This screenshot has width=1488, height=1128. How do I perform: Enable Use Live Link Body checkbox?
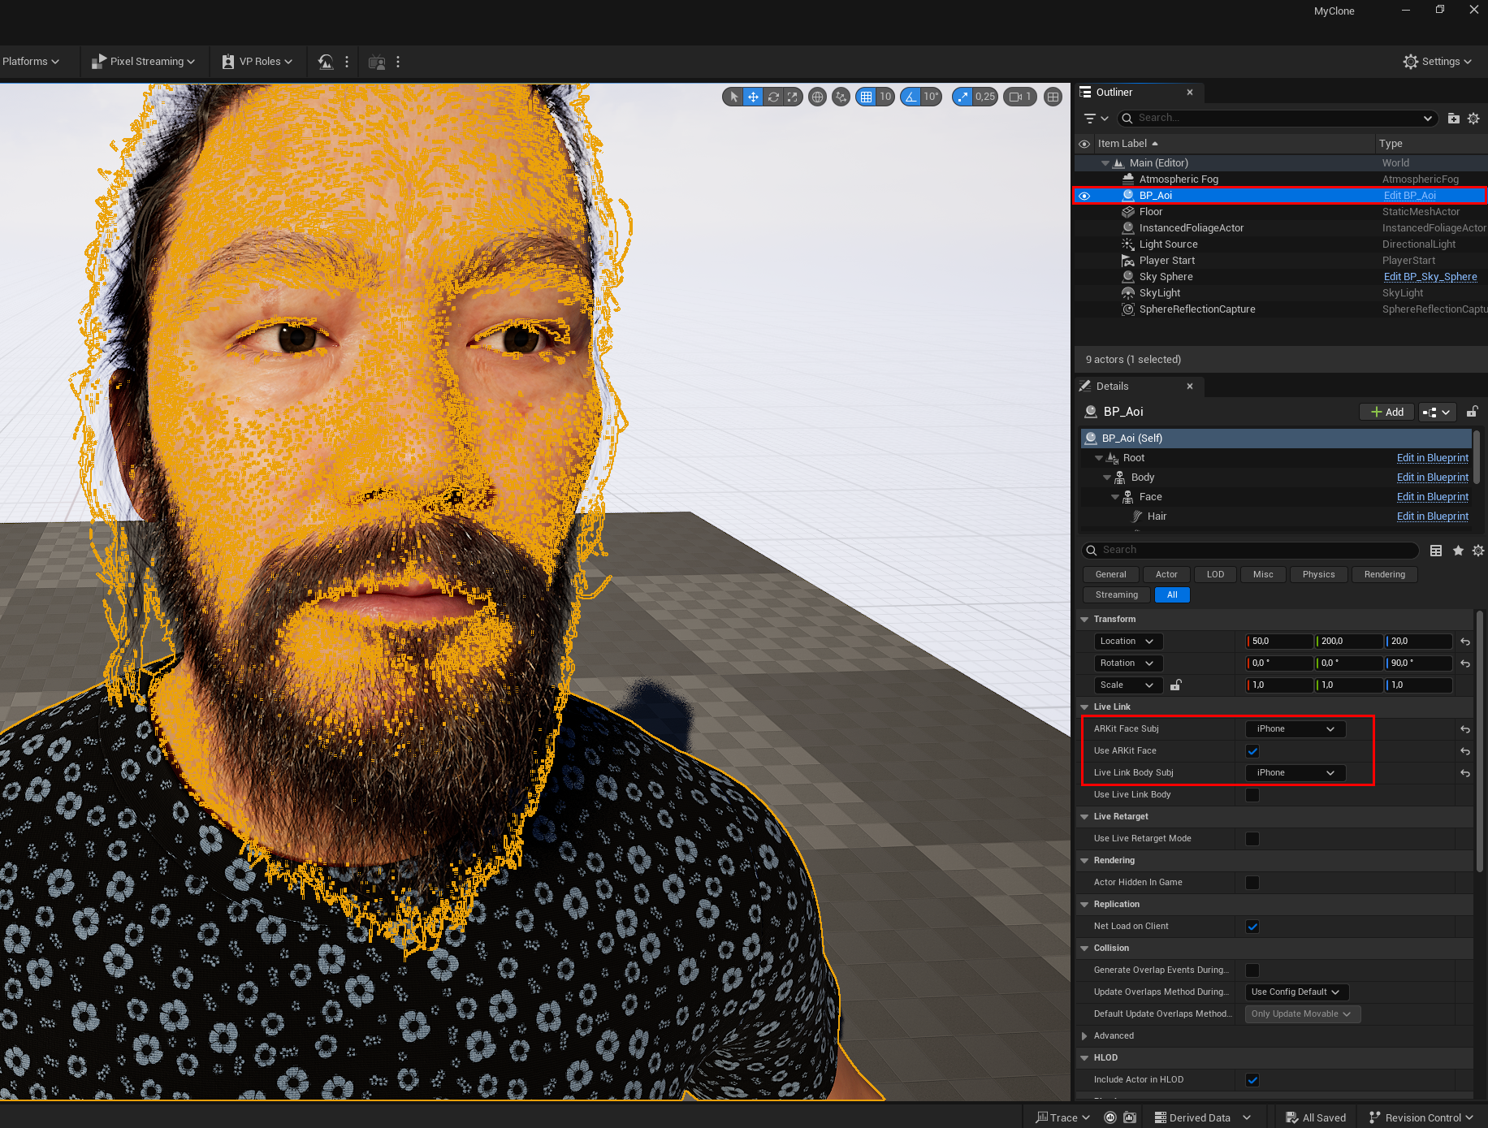(x=1252, y=795)
